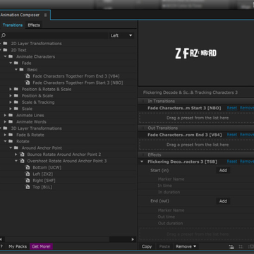This screenshot has height=254, width=254.
Task: Click the Basic folder icon
Action: click(x=21, y=70)
